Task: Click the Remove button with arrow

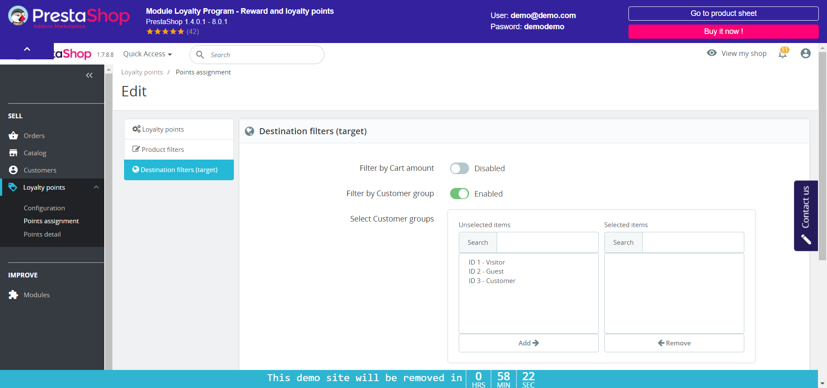Action: 674,343
